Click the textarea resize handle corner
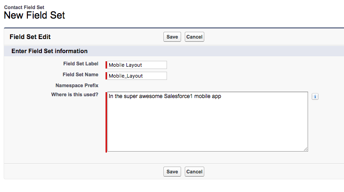 pos(306,149)
